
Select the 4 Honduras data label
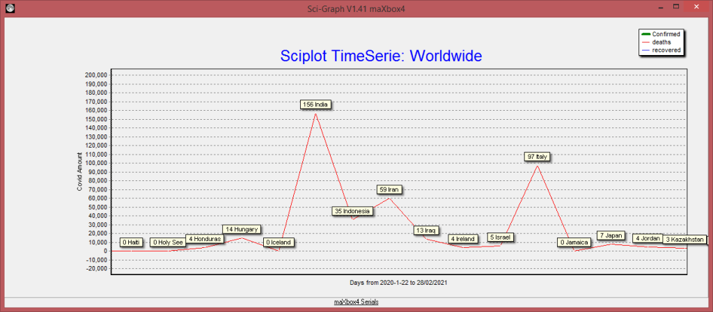click(x=205, y=239)
